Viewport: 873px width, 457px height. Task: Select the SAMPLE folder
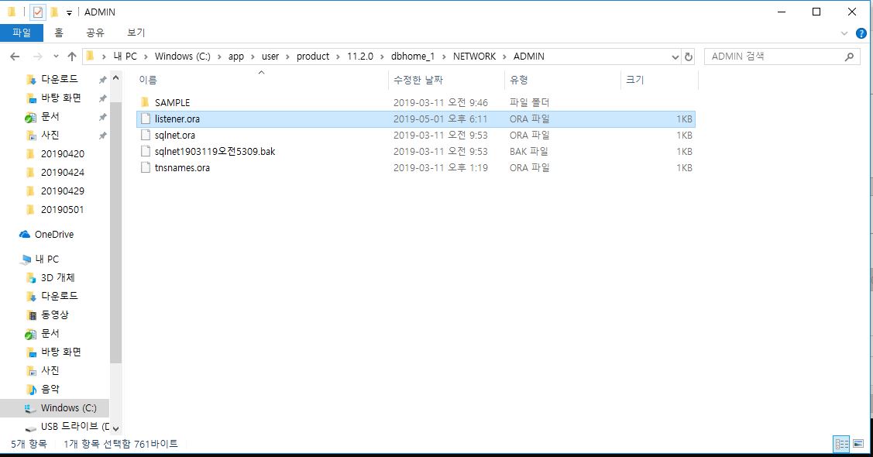(x=172, y=102)
